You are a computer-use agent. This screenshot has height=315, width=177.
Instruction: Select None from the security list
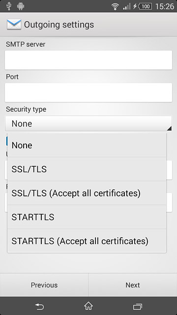[x=87, y=145]
